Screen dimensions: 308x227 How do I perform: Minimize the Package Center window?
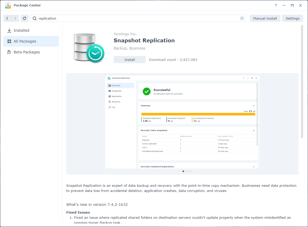[284, 5]
